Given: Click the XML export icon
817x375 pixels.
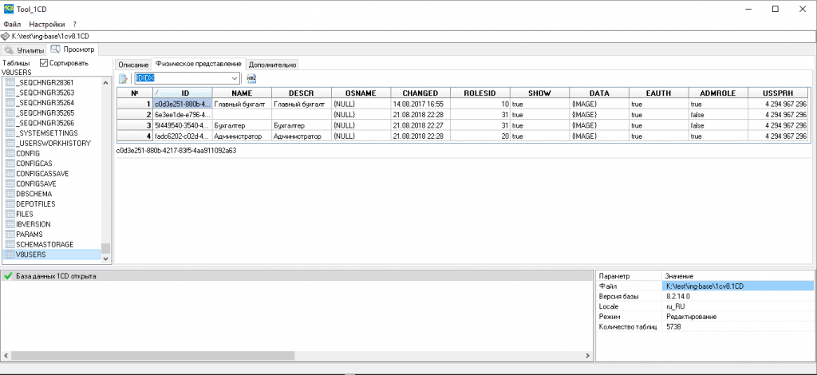Looking at the screenshot, I should pos(251,78).
